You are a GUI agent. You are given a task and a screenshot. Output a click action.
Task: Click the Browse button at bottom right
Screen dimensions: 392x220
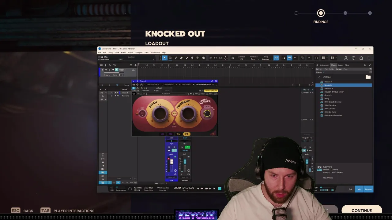point(368,189)
